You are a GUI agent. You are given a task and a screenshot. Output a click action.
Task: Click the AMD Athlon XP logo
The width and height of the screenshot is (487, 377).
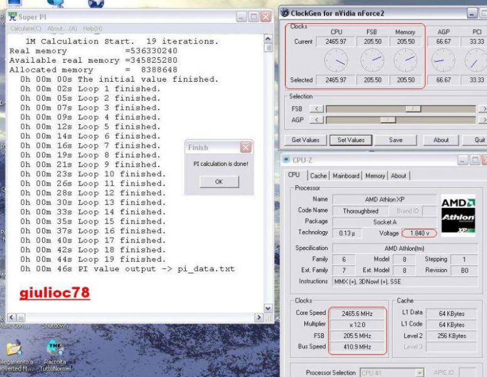point(458,216)
